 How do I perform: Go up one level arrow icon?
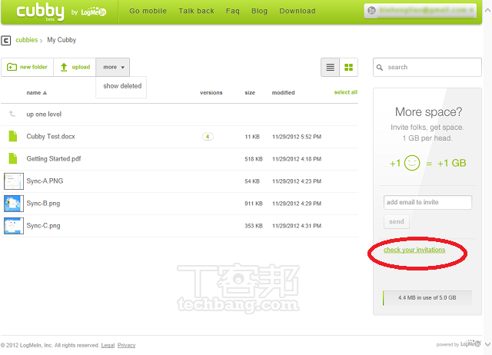pos(12,114)
